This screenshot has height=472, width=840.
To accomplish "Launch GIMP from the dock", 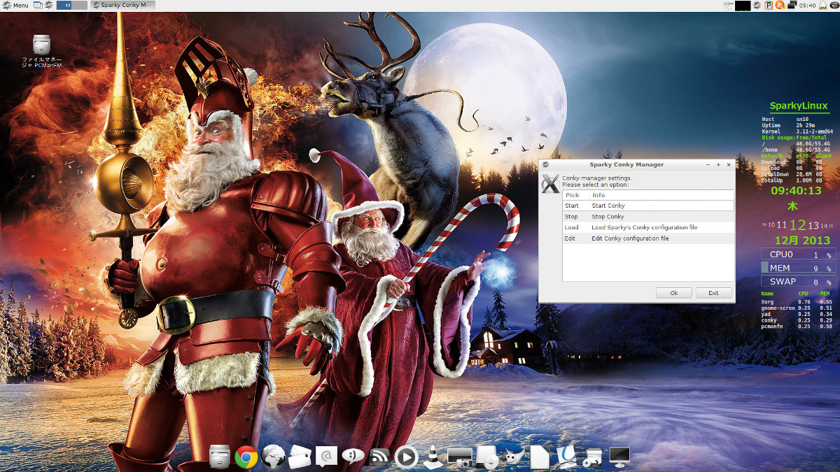I will [x=513, y=457].
